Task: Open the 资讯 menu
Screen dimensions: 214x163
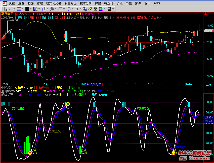Action: pyautogui.click(x=119, y=3)
